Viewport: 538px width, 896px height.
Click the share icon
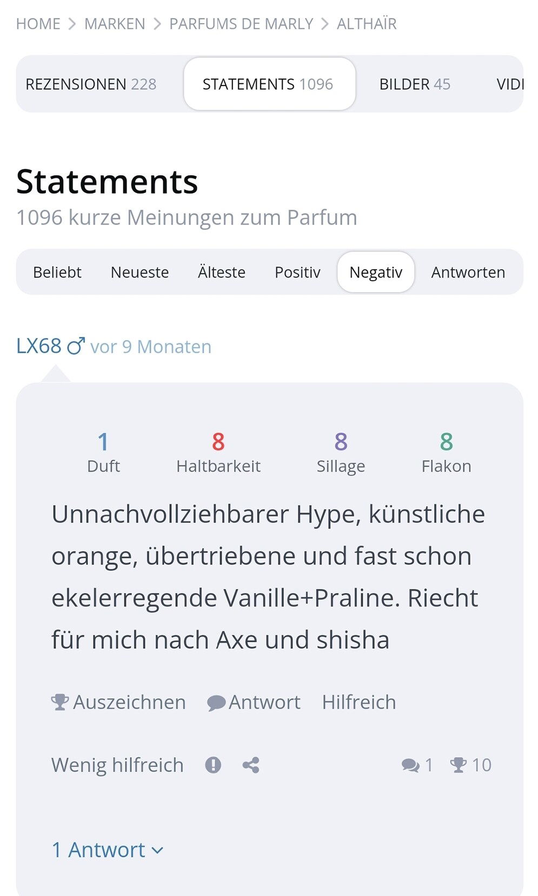[251, 765]
